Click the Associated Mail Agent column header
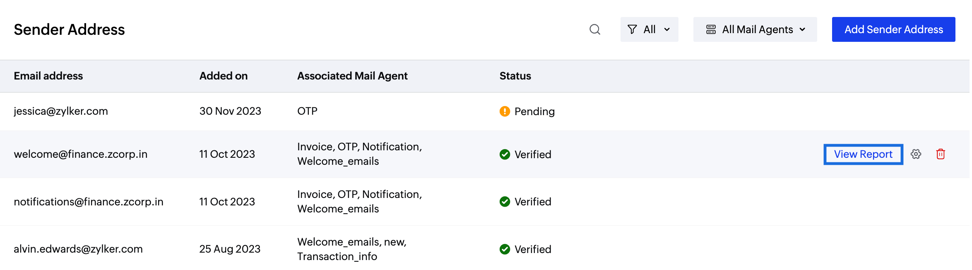Image resolution: width=972 pixels, height=270 pixels. click(352, 76)
